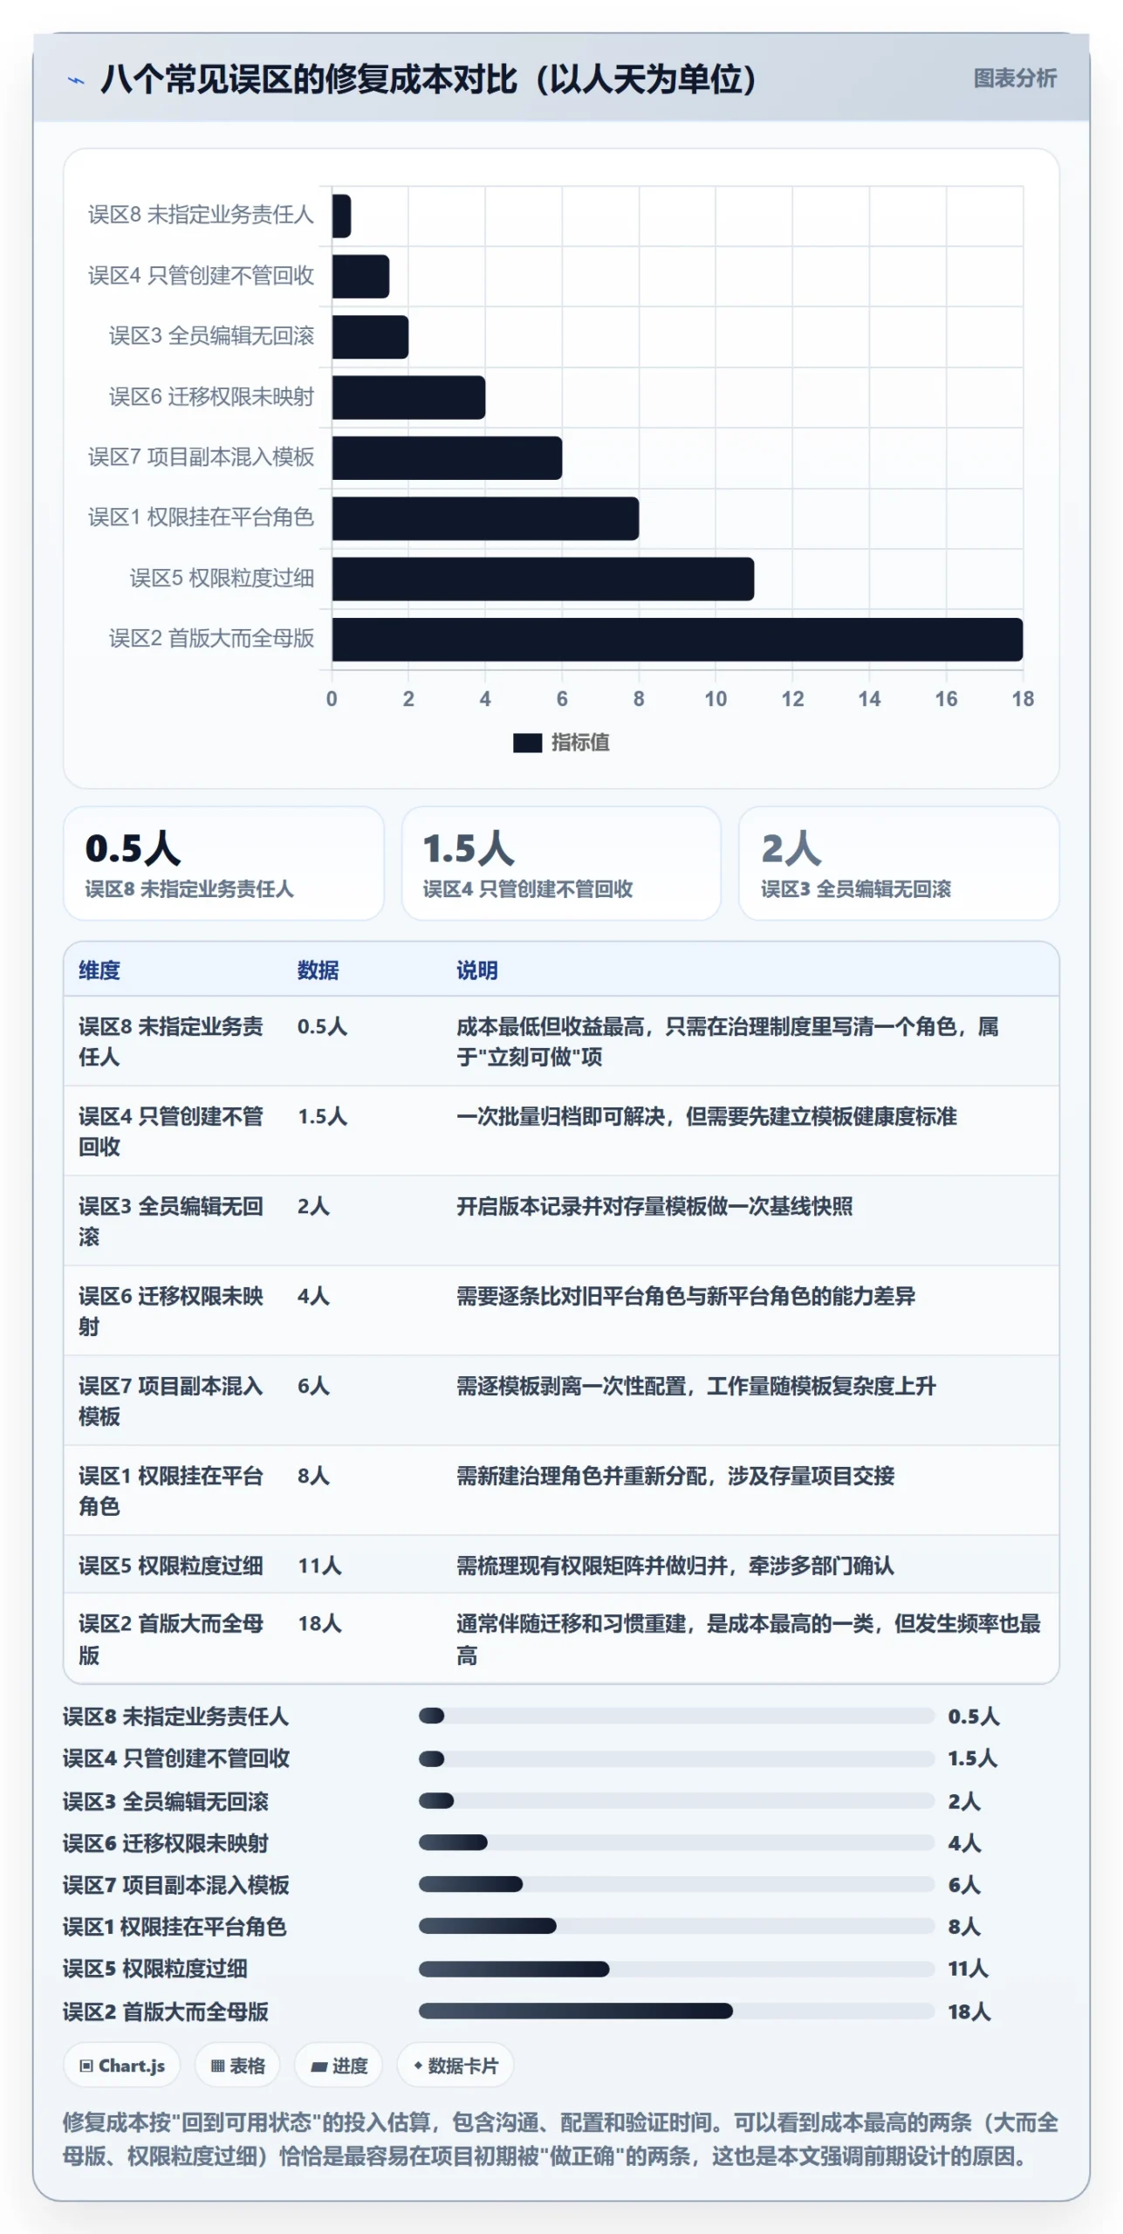
Task: Click the table cell 误区7 项目副本混入模板
Action: pos(171,1401)
